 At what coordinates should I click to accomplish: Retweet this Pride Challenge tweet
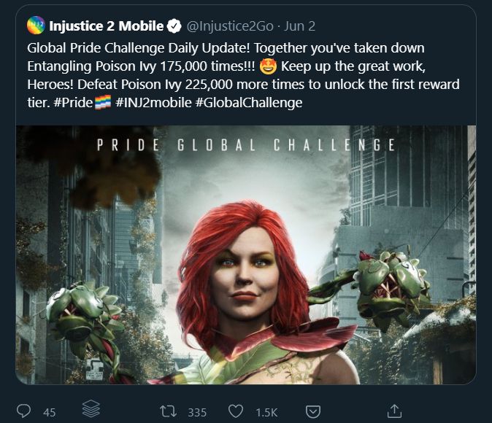click(x=169, y=411)
